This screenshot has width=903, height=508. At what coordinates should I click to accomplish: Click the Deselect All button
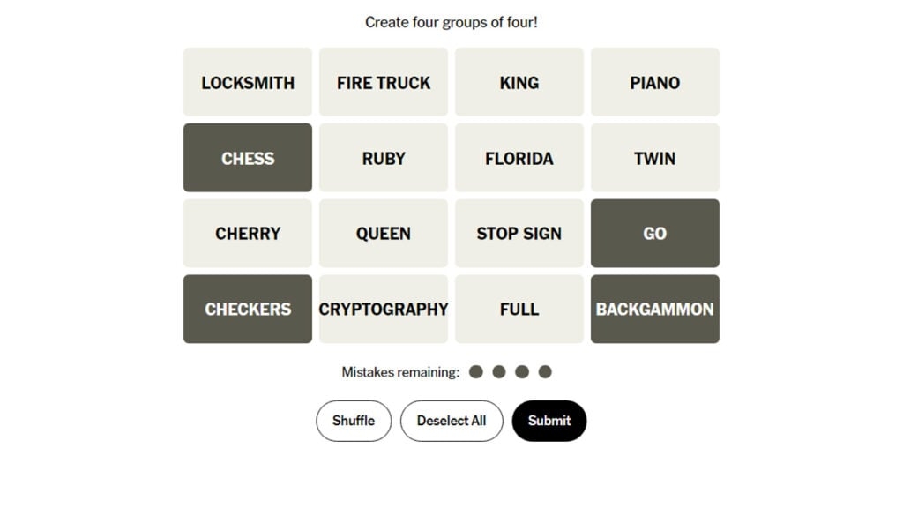click(451, 421)
